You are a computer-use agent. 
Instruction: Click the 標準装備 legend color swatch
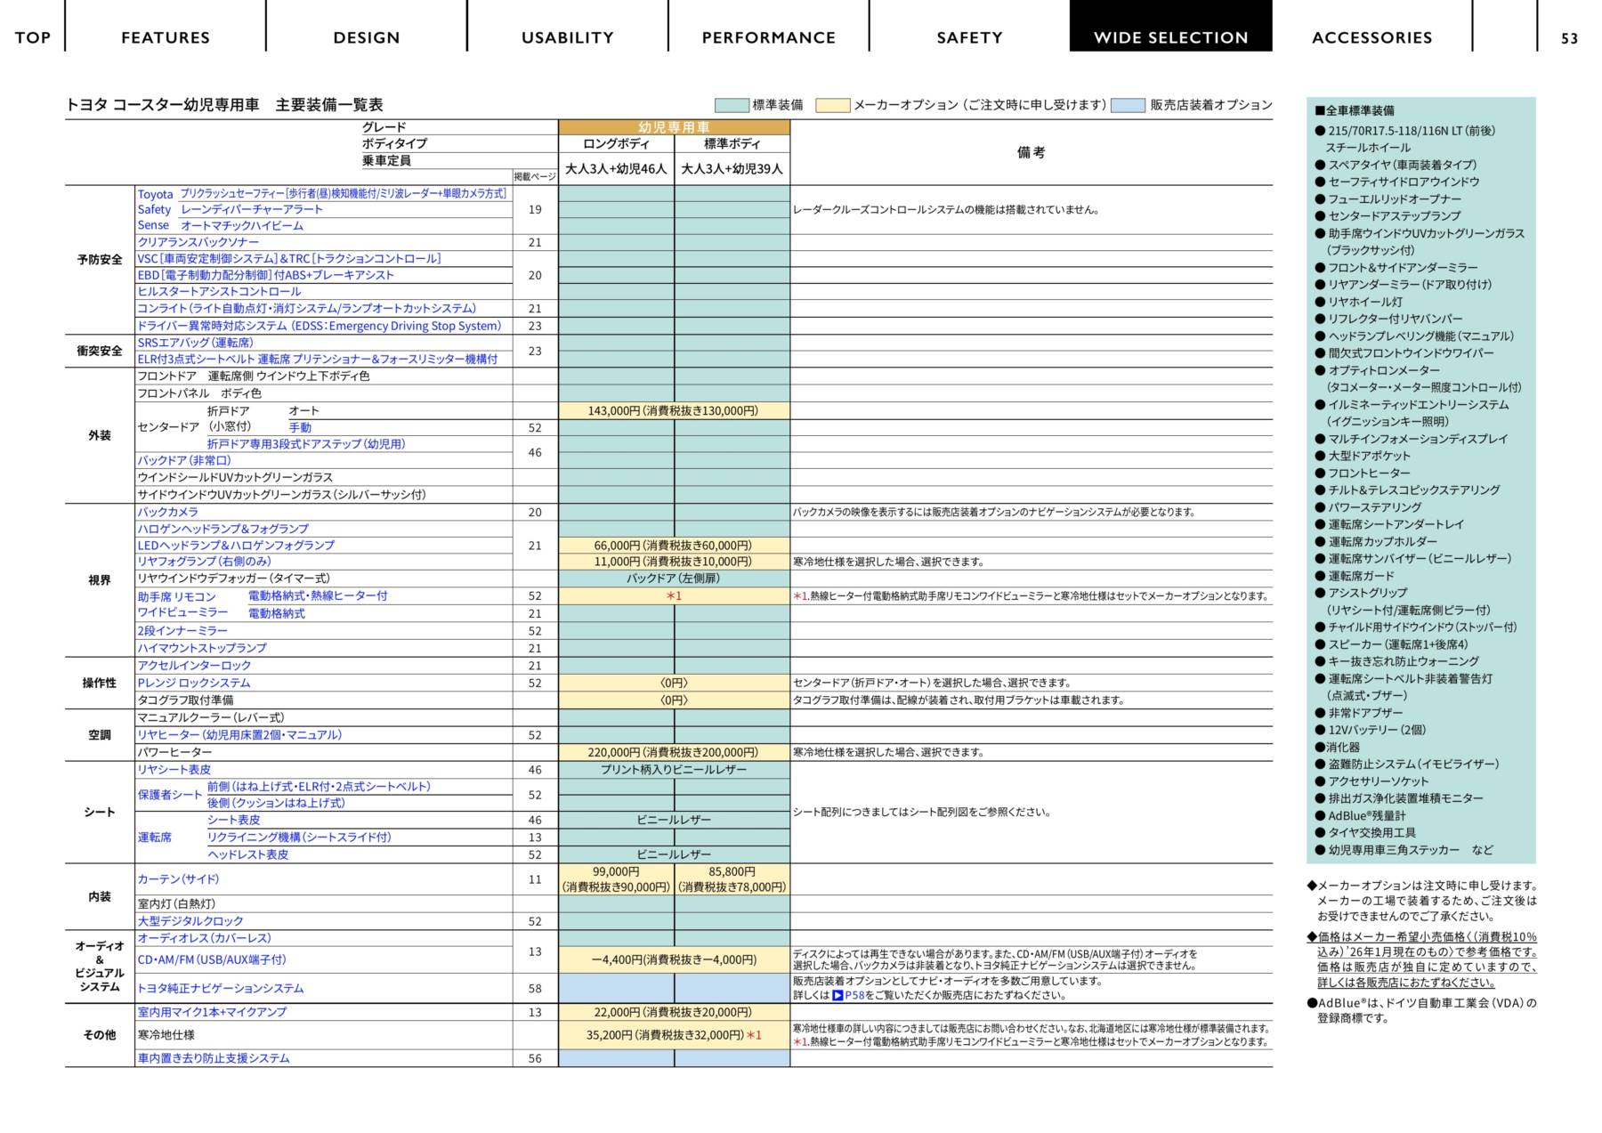[x=731, y=105]
